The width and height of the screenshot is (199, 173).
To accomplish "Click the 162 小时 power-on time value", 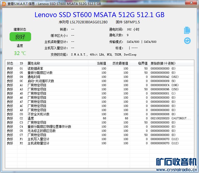I will click(x=133, y=29).
